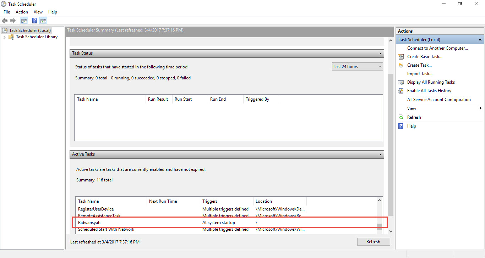Toggle the Show/Hide Action Pane toolbar button
This screenshot has width=485, height=258.
point(43,21)
